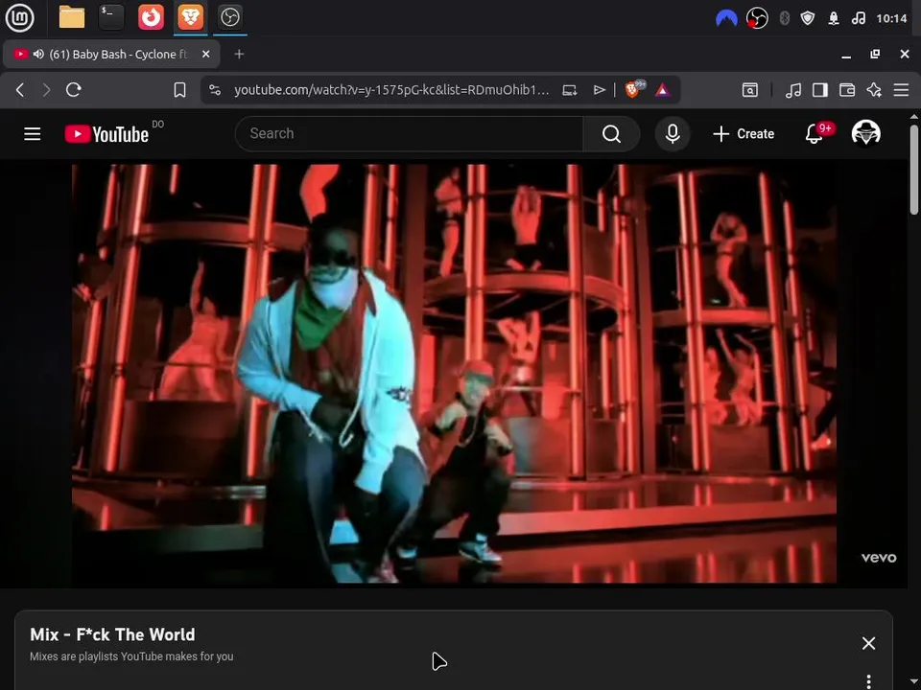The width and height of the screenshot is (921, 690).
Task: Open Leo AI assistant star icon
Action: pos(874,90)
